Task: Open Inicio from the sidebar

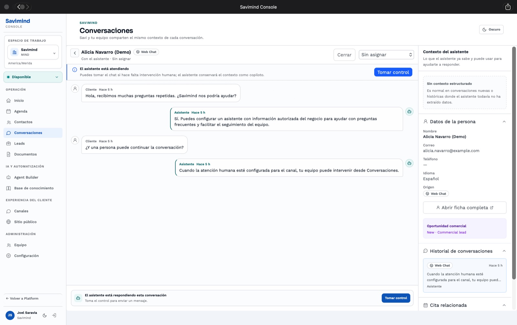Action: click(x=33, y=101)
